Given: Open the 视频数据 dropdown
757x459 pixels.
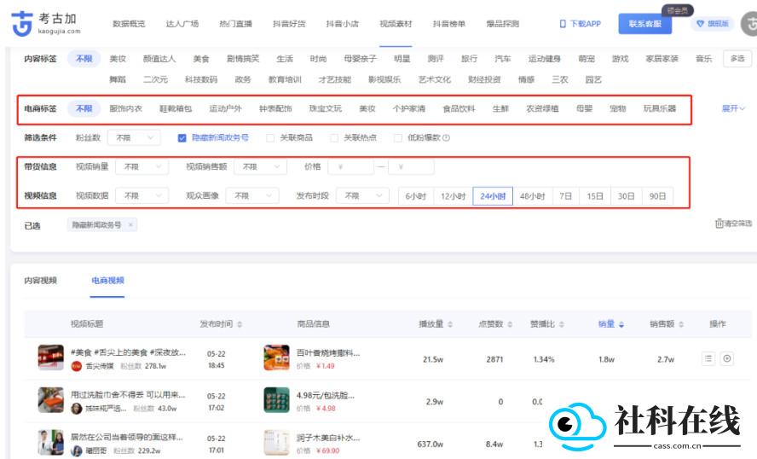Looking at the screenshot, I should point(142,195).
